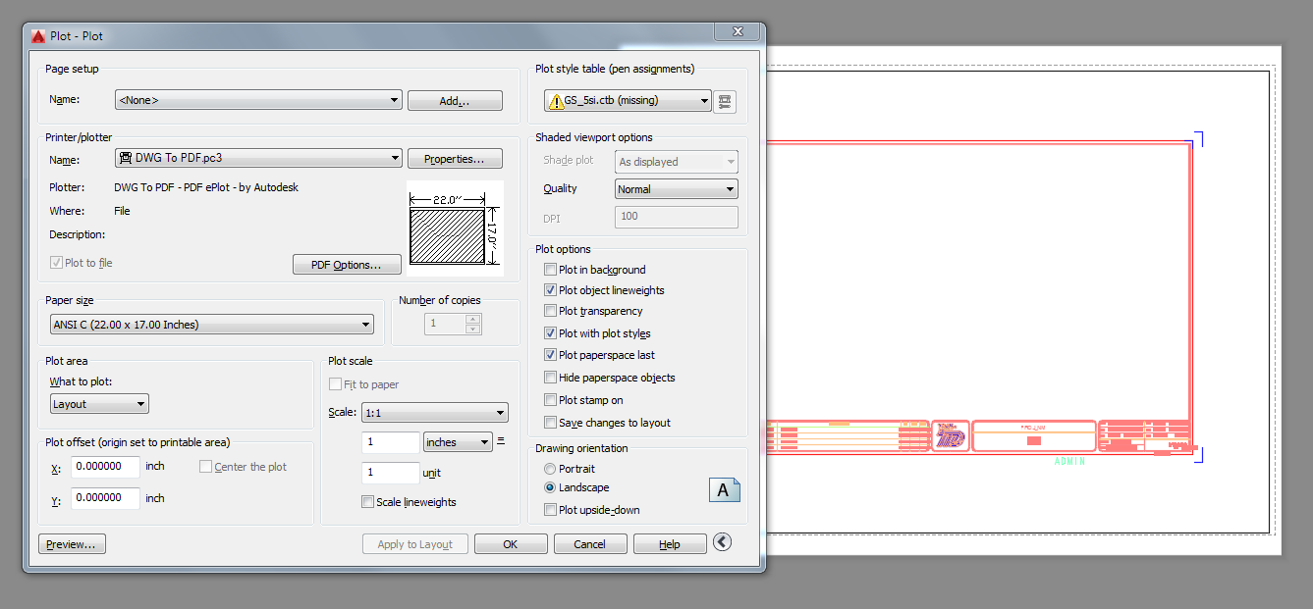This screenshot has height=609, width=1313.
Task: Click 'DWG To PDF - PDF ePlot - by Autodesk' text
Action: point(206,186)
